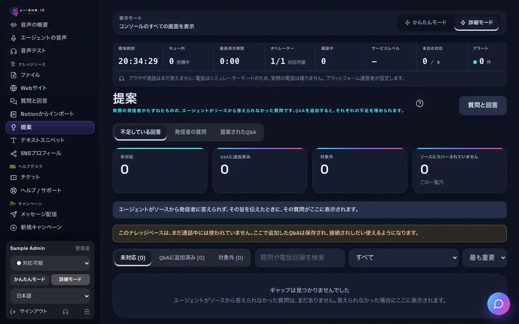The width and height of the screenshot is (519, 324).
Task: Open 音声テスト in the sidebar
Action: coord(50,51)
